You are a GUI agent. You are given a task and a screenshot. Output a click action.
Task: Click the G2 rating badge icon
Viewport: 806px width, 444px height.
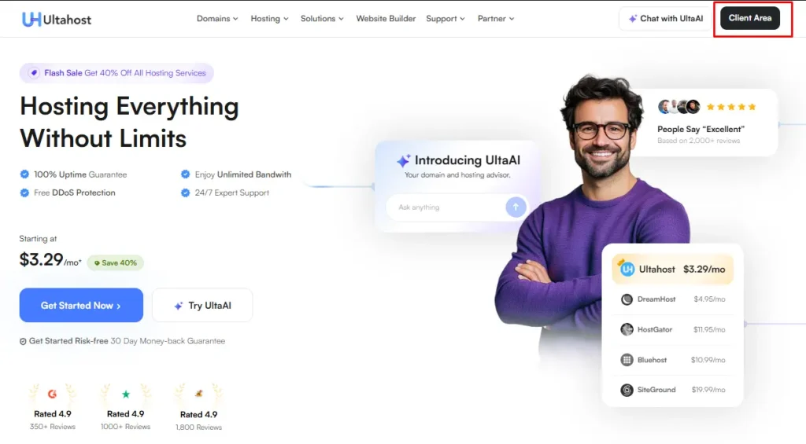(x=52, y=394)
